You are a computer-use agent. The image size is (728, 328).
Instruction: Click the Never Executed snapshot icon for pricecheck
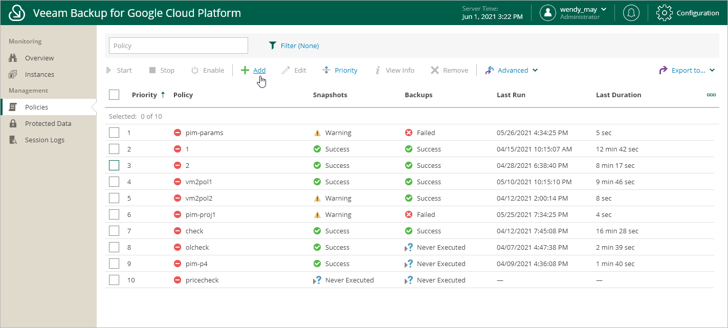coord(317,280)
